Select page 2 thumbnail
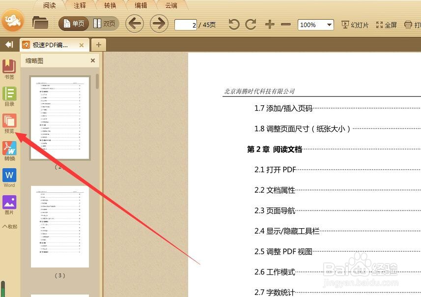Screen dimensions: 421x297 [x=60, y=118]
